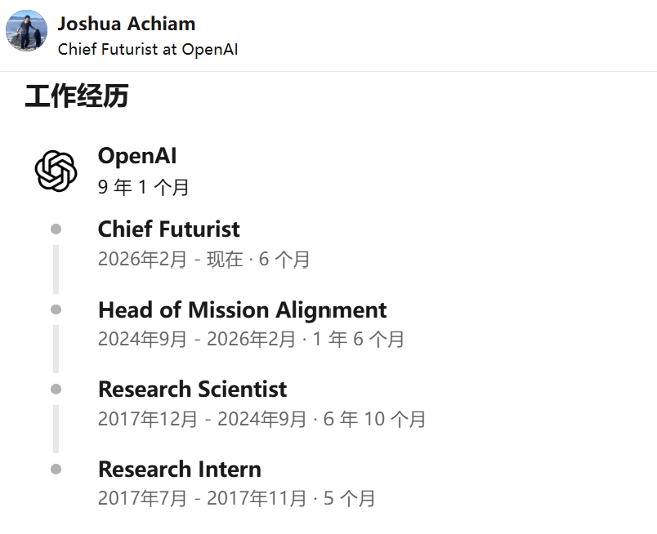Select the Head of Mission Alignment title

tap(242, 310)
